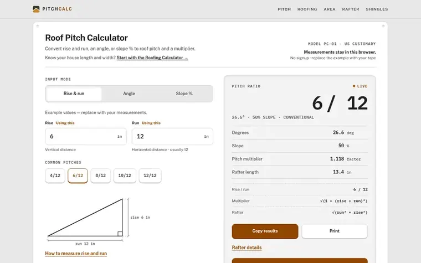Pick the 10/12 common pitch
Viewport: 421px width, 263px height.
pyautogui.click(x=125, y=176)
